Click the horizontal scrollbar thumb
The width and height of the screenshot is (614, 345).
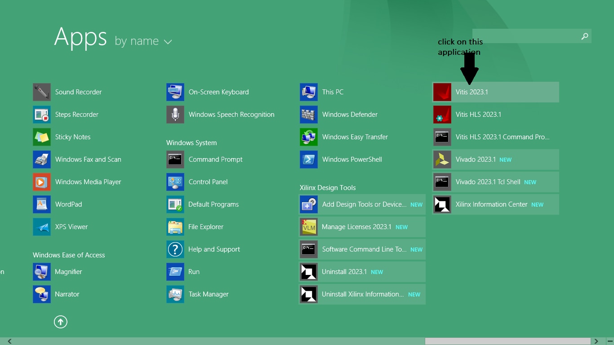[508, 341]
